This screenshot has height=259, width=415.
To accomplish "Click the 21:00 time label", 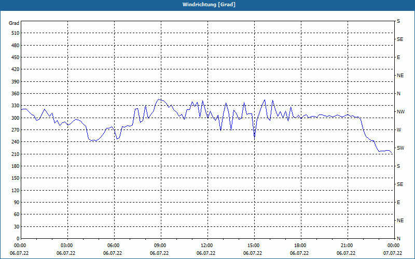I will click(347, 246).
